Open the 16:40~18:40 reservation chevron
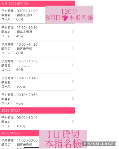This screenshot has height=149, width=119. [x=73, y=82]
